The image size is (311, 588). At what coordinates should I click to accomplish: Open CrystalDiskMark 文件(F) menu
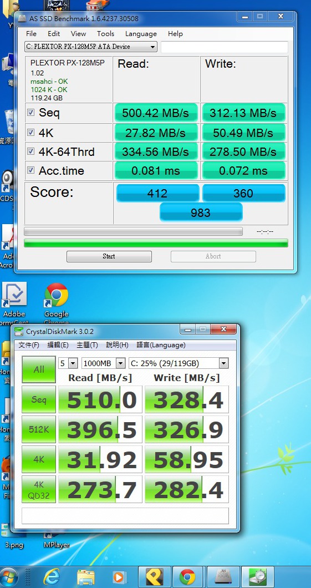click(29, 345)
